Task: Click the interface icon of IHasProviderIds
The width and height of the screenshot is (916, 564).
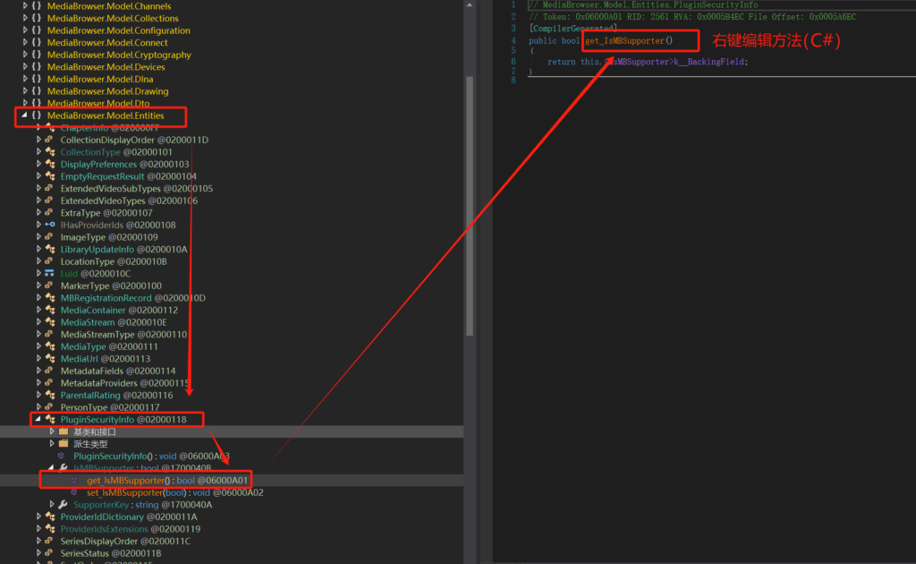Action: [x=50, y=225]
